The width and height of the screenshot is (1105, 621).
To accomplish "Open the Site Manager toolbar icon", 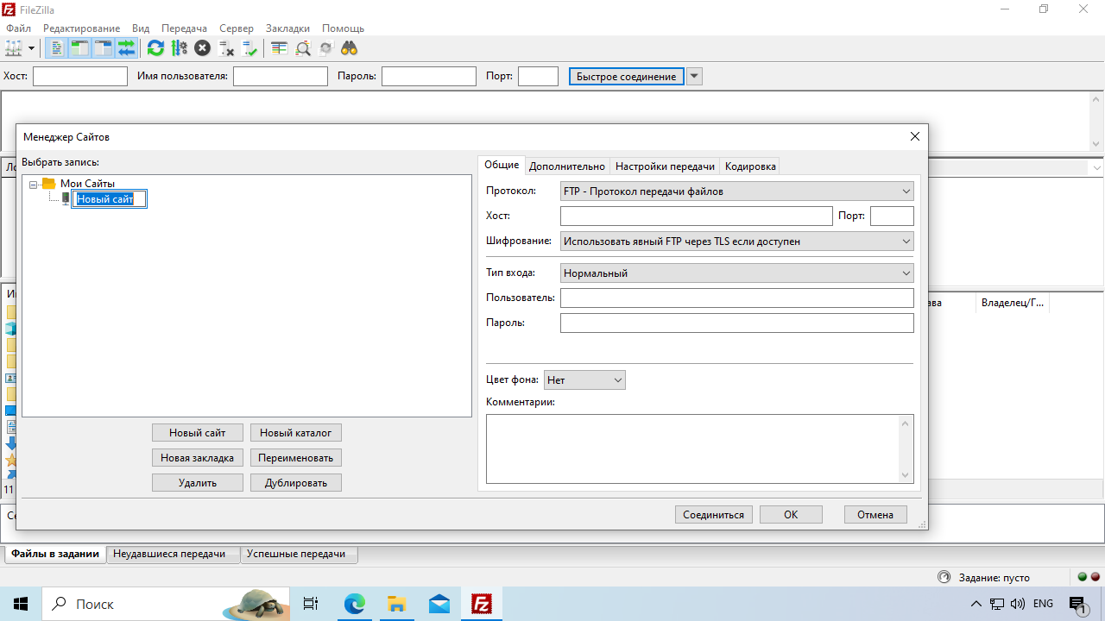I will (14, 48).
